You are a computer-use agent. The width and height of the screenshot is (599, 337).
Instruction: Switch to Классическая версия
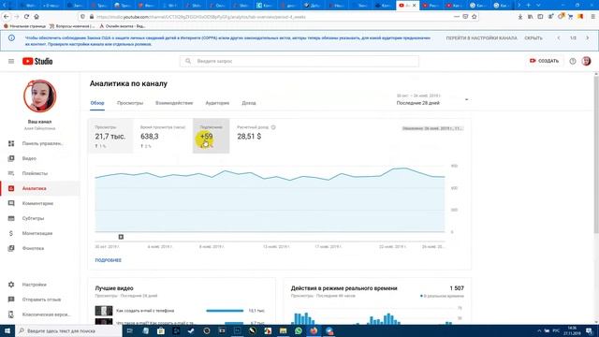point(39,315)
